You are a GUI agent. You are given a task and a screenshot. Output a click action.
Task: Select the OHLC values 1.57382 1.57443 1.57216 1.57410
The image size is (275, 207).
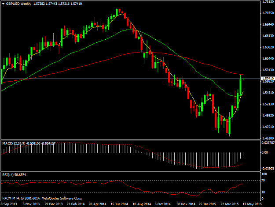[58, 4]
